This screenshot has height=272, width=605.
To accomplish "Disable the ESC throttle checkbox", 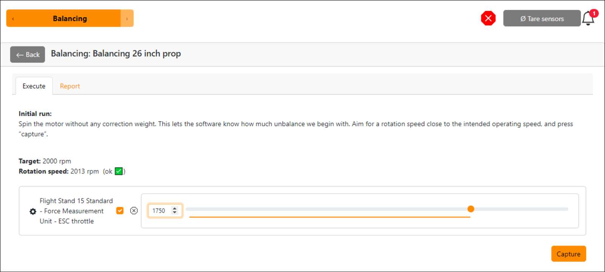I will coord(119,210).
